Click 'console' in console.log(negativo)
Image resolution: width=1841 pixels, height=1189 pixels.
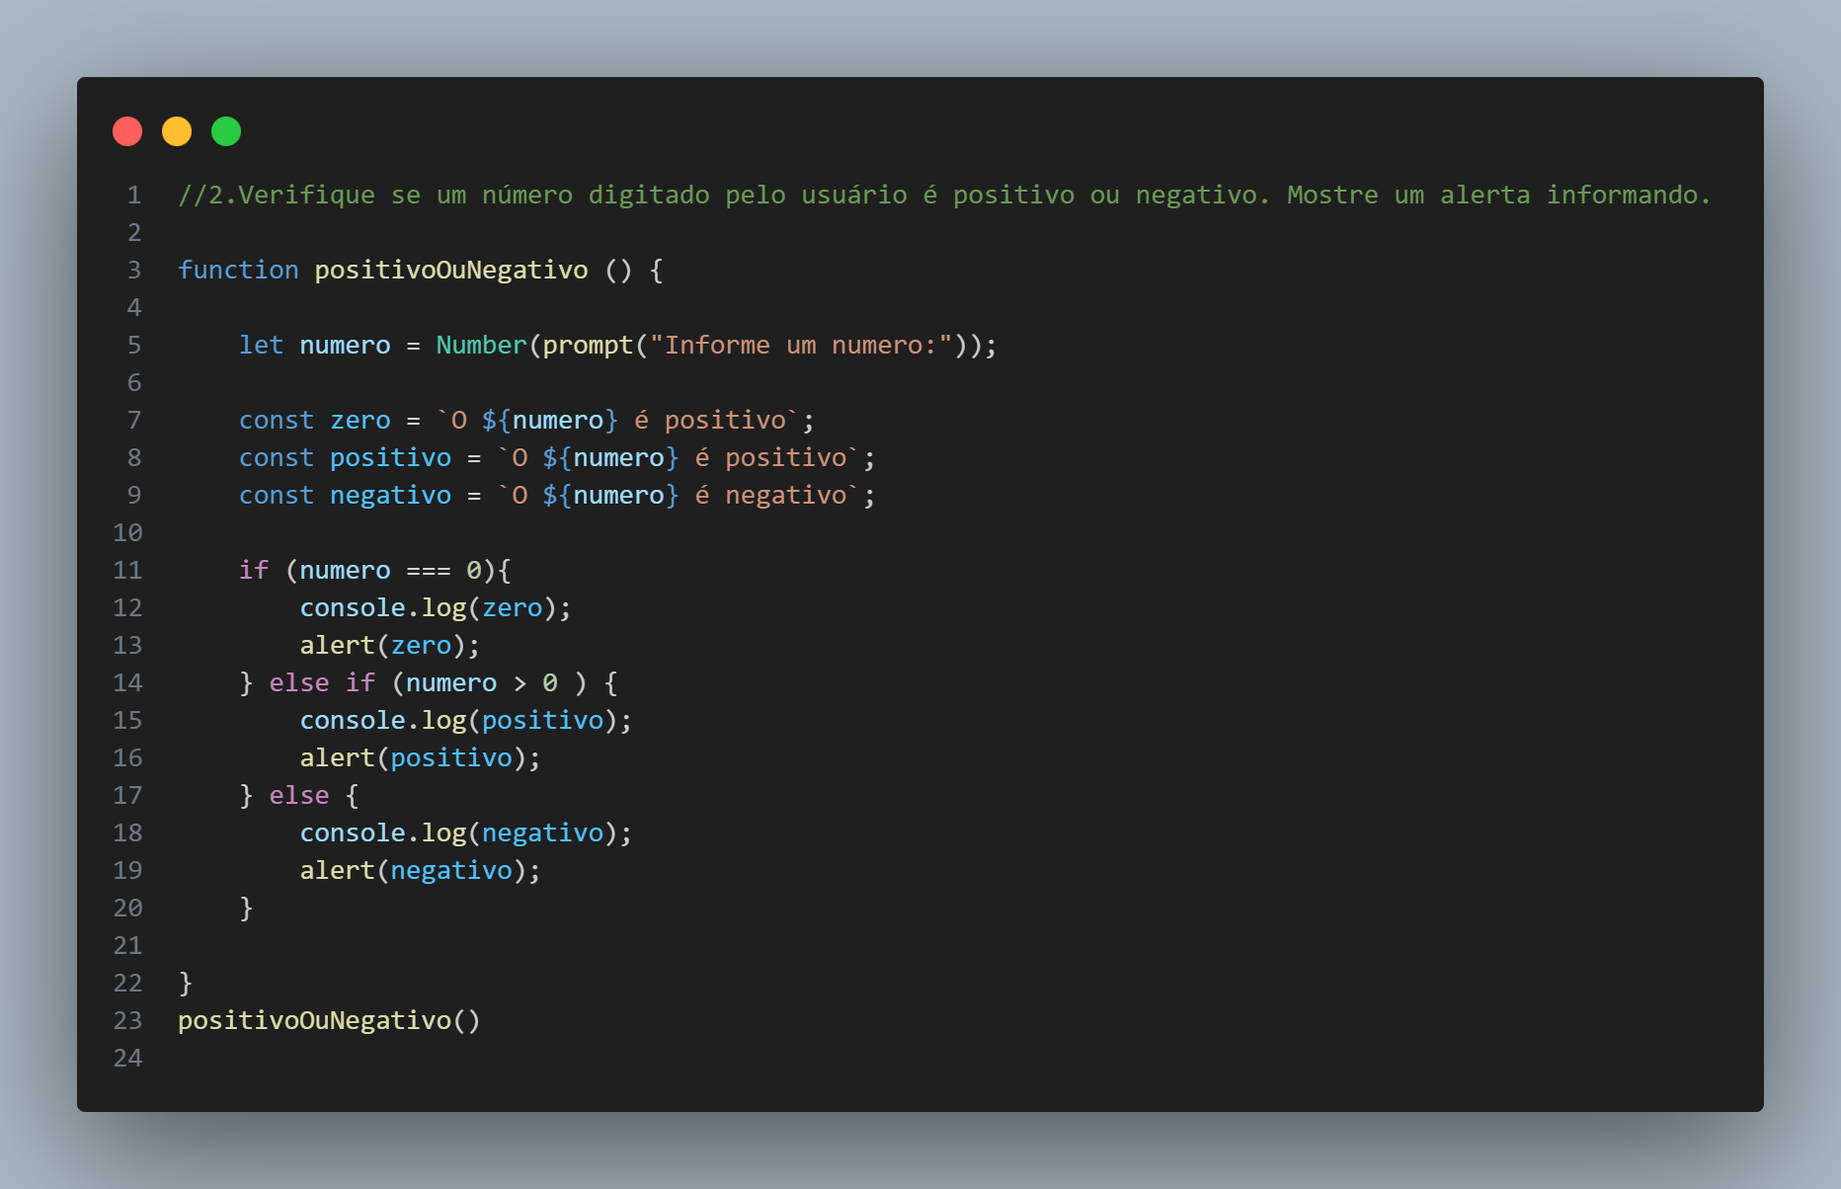tap(352, 833)
